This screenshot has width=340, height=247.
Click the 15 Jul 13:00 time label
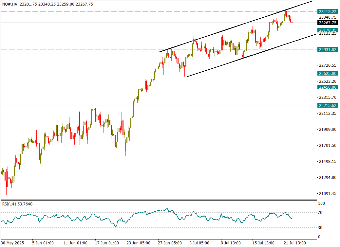263,243
